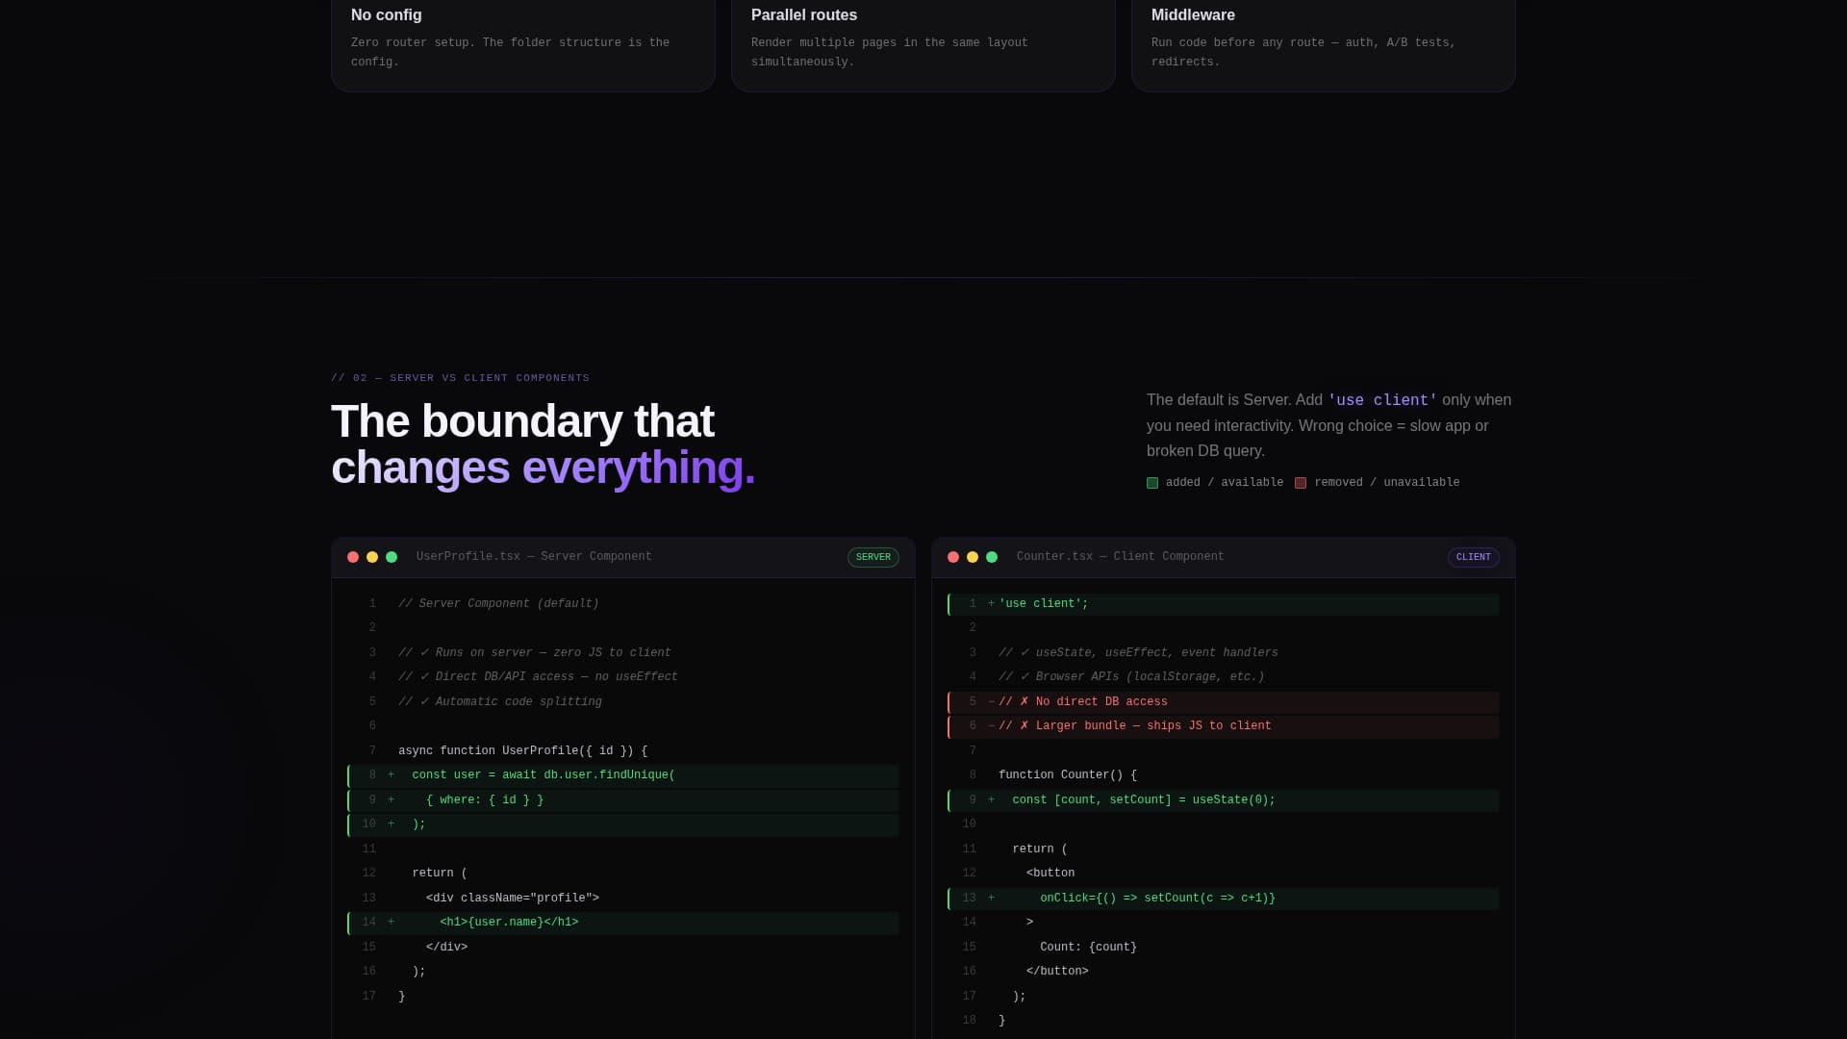This screenshot has width=1847, height=1039.
Task: Select the 'No config' card heading
Action: coord(386,15)
